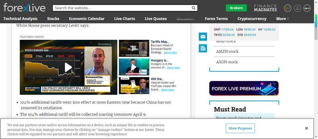Open AXON stock link
Screen dimensions: 318x139
227,62
